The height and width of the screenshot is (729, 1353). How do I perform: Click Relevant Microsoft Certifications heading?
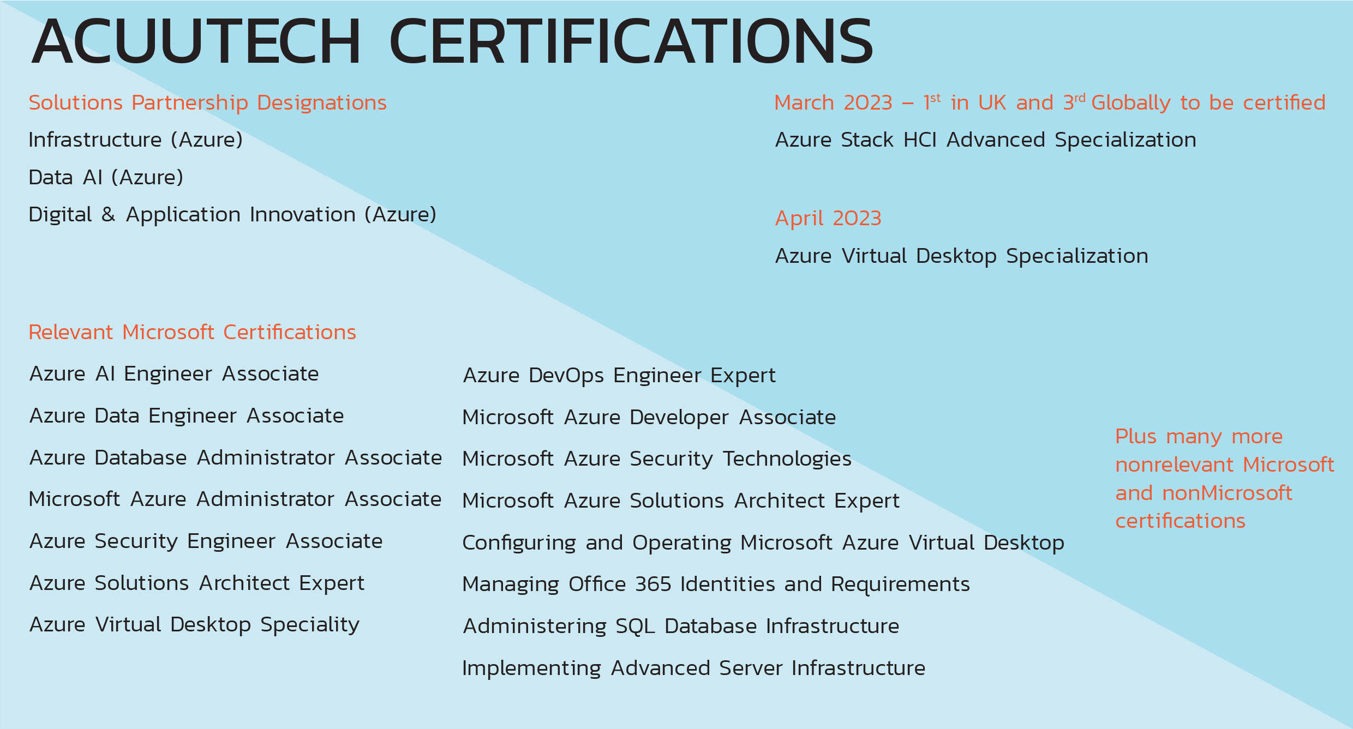(x=192, y=332)
